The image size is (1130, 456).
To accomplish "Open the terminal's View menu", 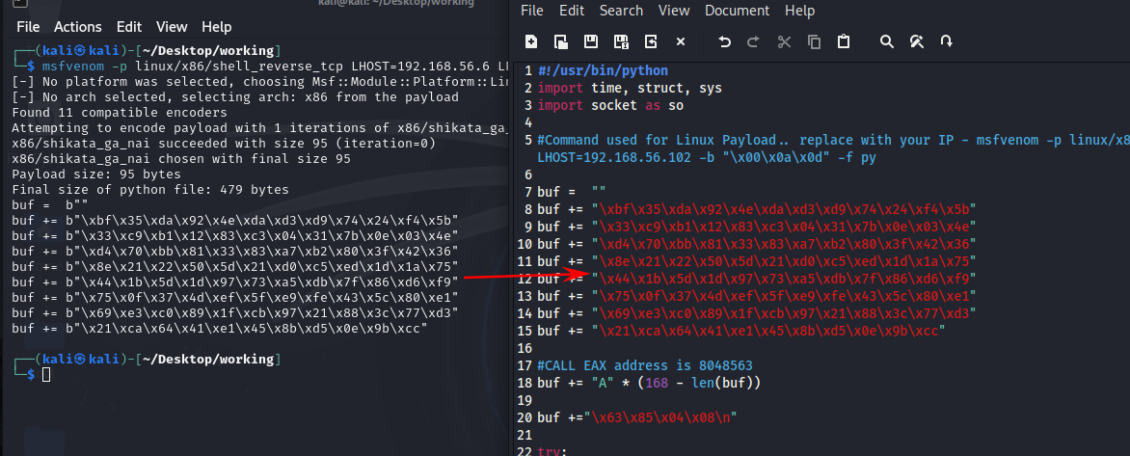I will (x=172, y=27).
